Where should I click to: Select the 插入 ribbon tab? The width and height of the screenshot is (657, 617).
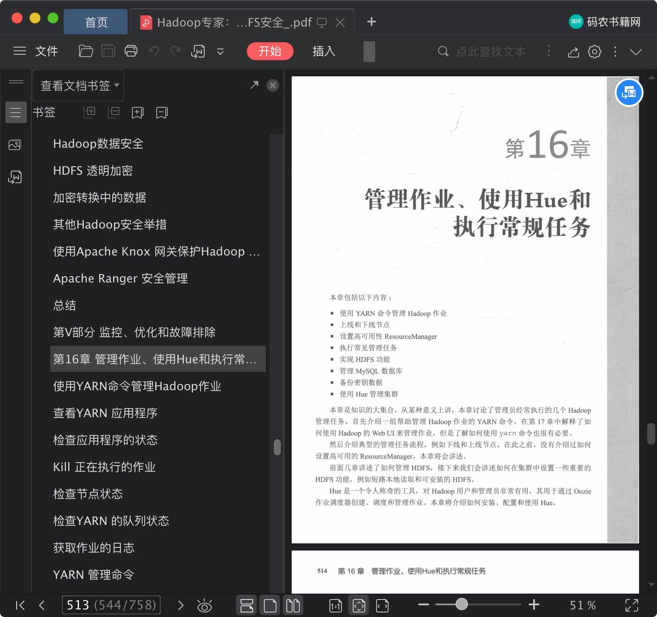click(x=324, y=51)
